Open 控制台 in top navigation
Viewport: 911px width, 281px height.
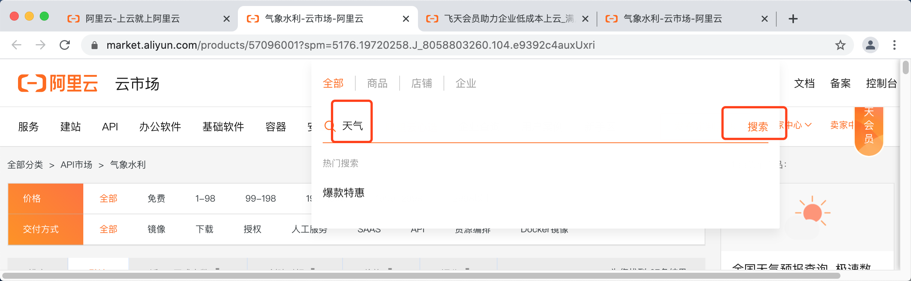(x=881, y=83)
